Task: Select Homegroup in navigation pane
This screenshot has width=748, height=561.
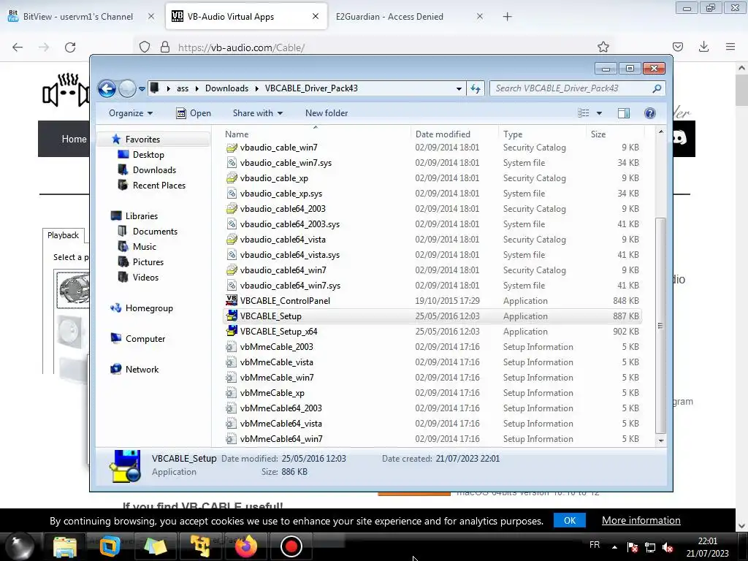Action: (149, 308)
